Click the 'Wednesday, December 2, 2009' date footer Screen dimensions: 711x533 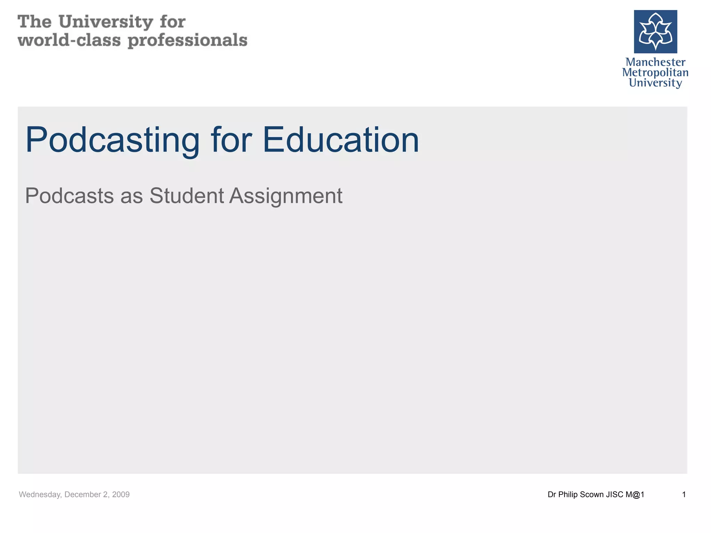74,494
